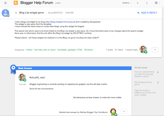164x116 pixels.
Task: Click the author name g100010101
Action: click(x=57, y=13)
